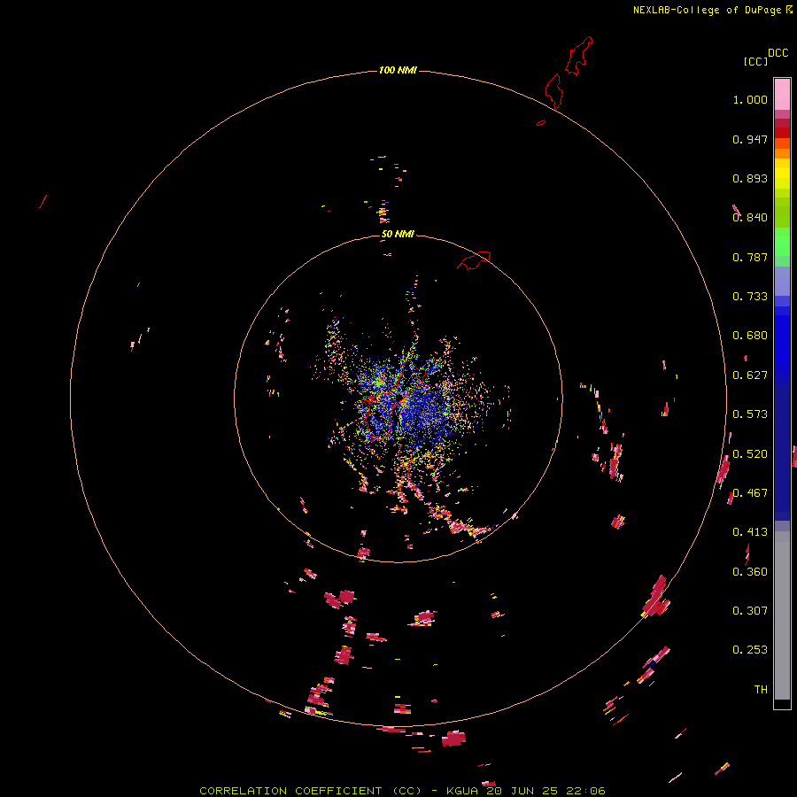Select the 0.573 scale value
The height and width of the screenshot is (797, 797).
(x=750, y=414)
